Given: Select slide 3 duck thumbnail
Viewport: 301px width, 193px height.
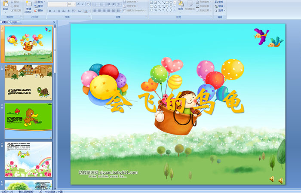Looking at the screenshot, I should [28, 121].
